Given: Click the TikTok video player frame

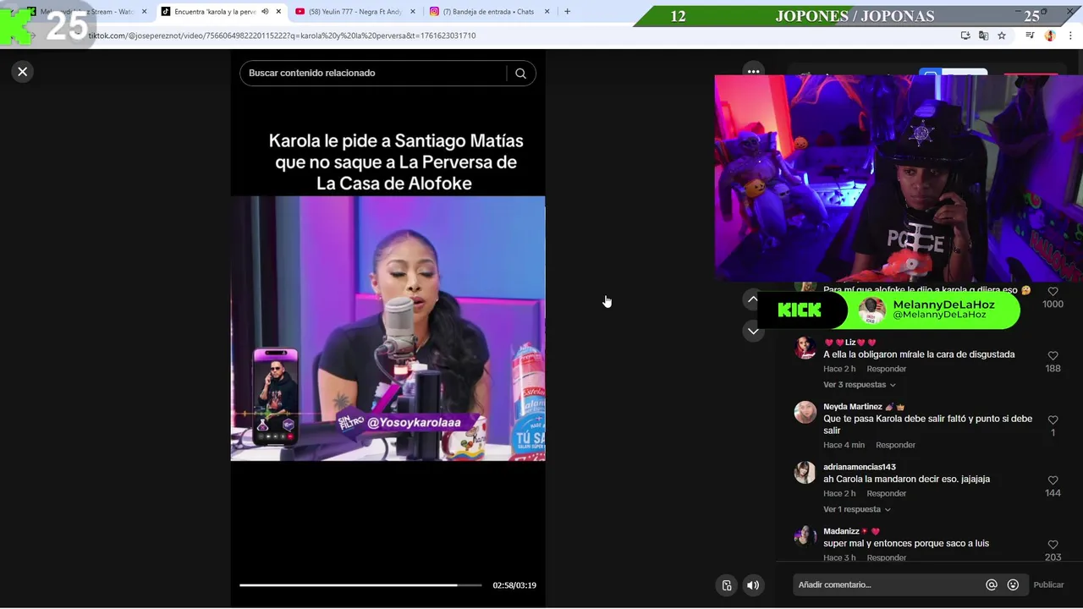Looking at the screenshot, I should [x=388, y=328].
